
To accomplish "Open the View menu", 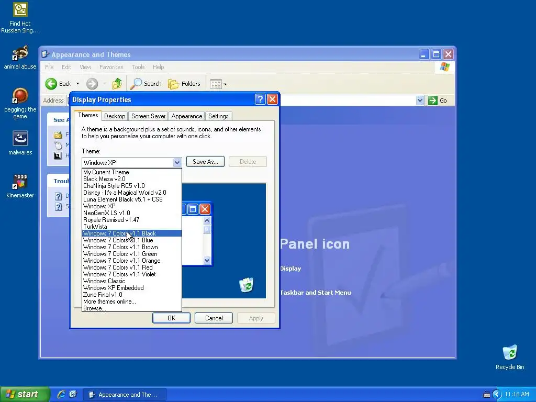I will coord(85,67).
